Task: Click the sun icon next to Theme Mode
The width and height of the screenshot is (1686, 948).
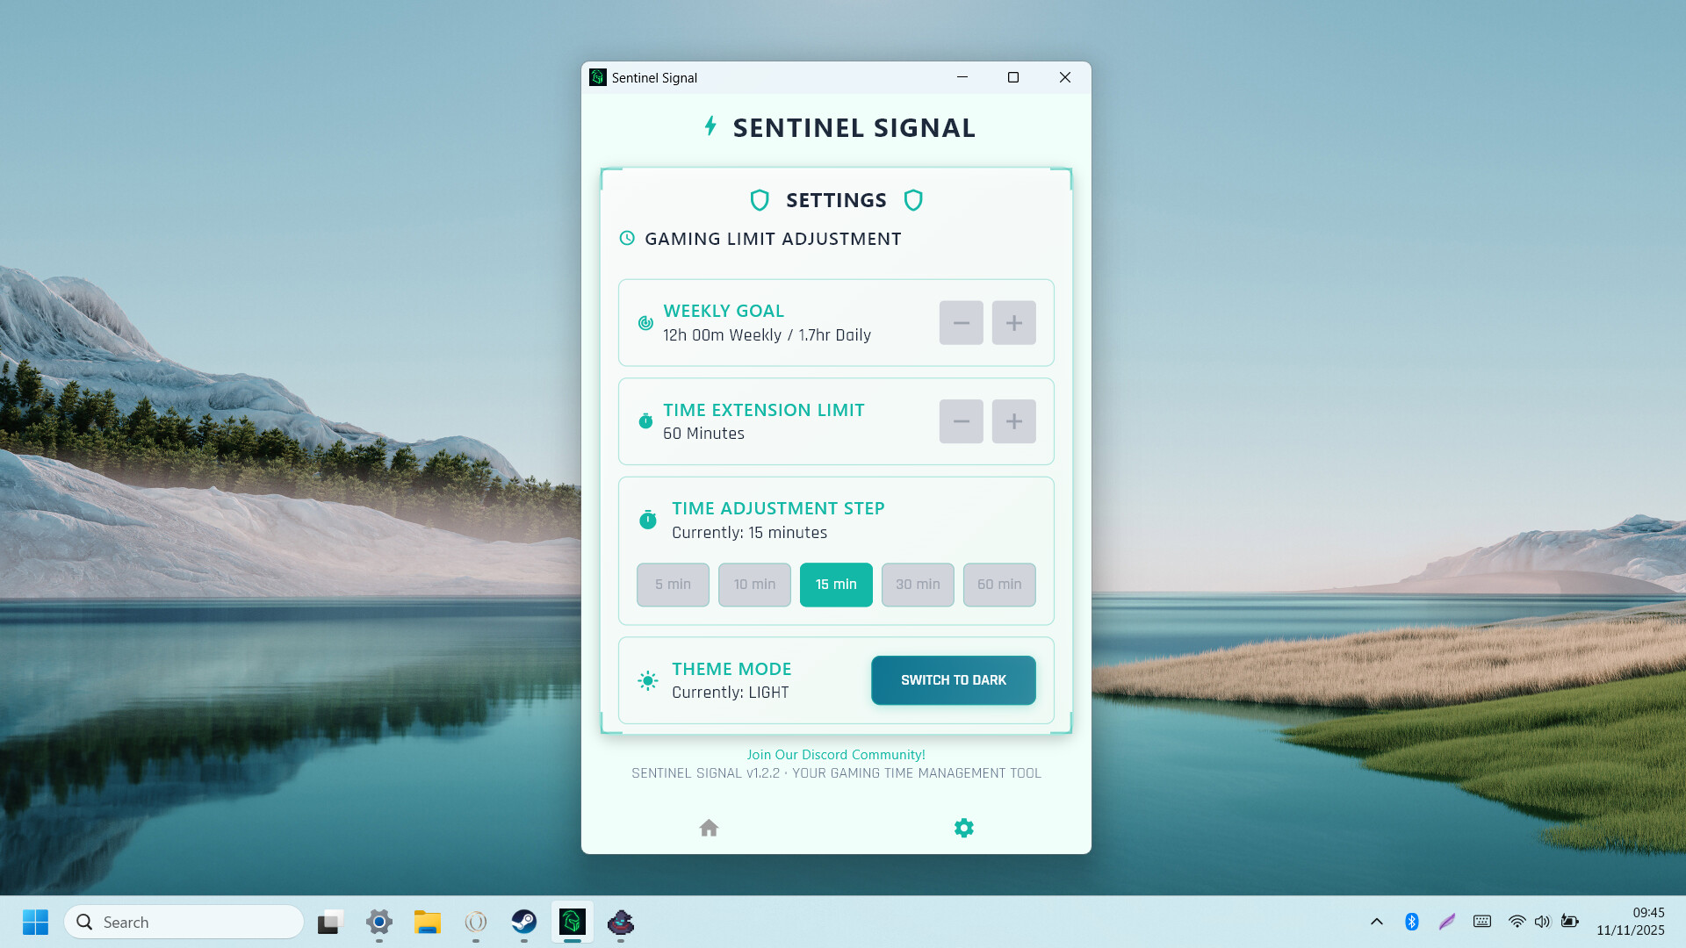Action: click(647, 680)
